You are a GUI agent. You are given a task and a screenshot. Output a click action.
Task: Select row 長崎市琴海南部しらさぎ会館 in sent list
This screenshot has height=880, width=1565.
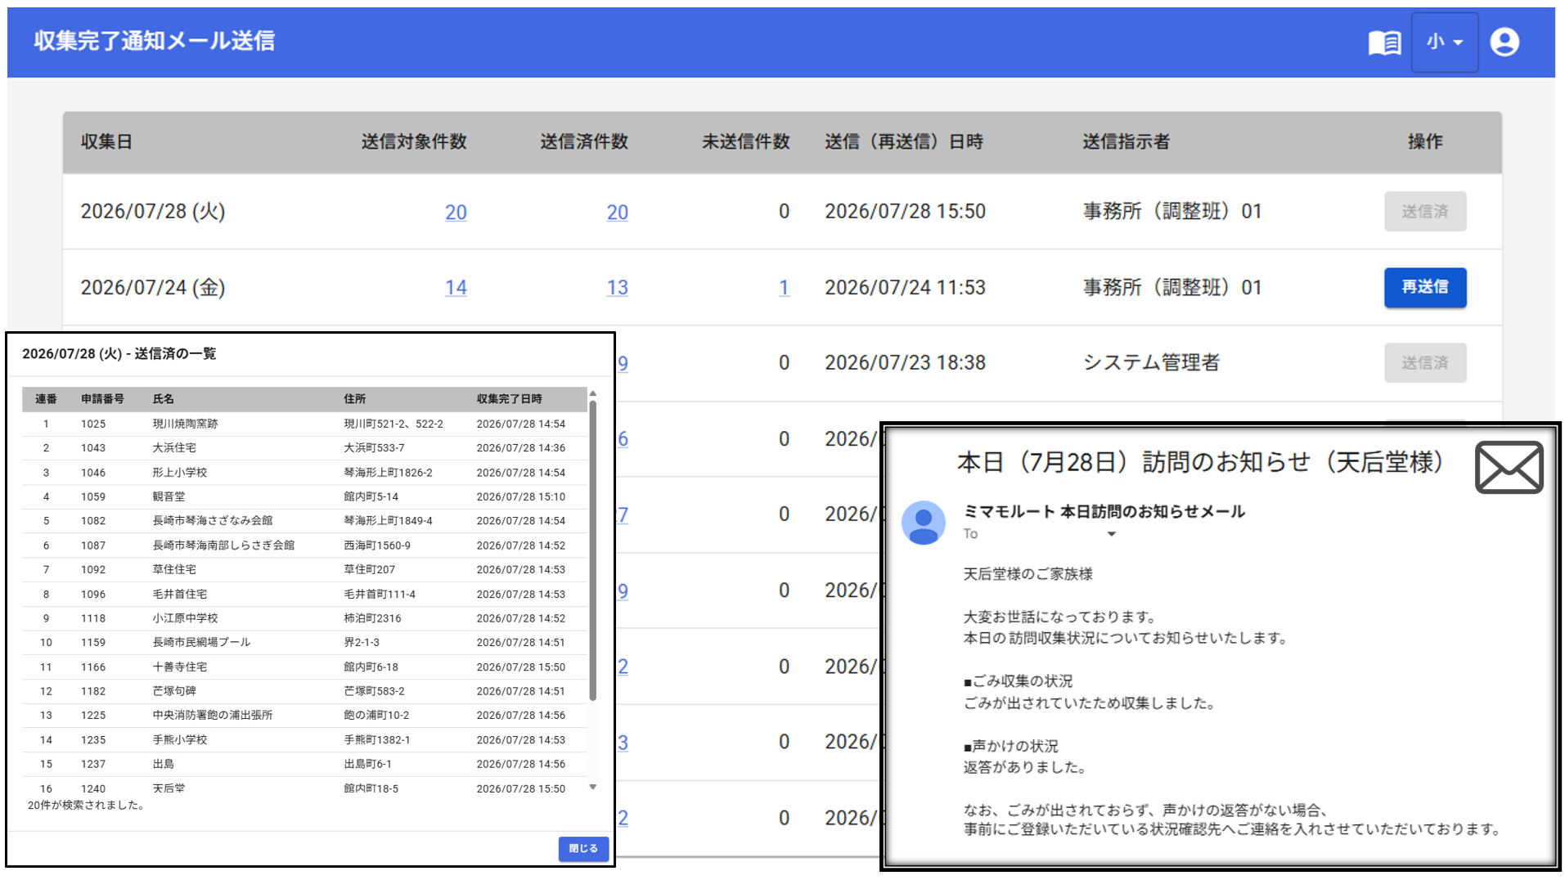304,546
